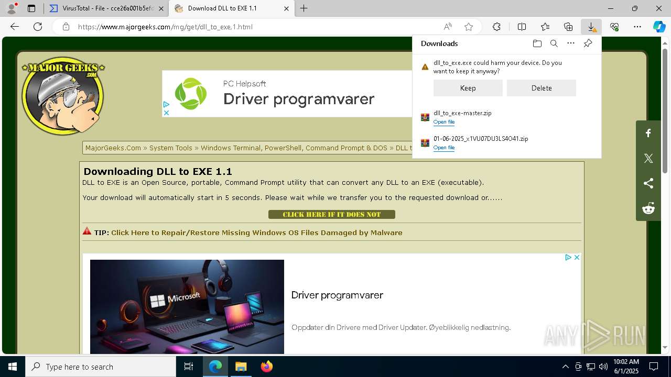
Task: Open the profile avatar icon
Action: [x=12, y=8]
